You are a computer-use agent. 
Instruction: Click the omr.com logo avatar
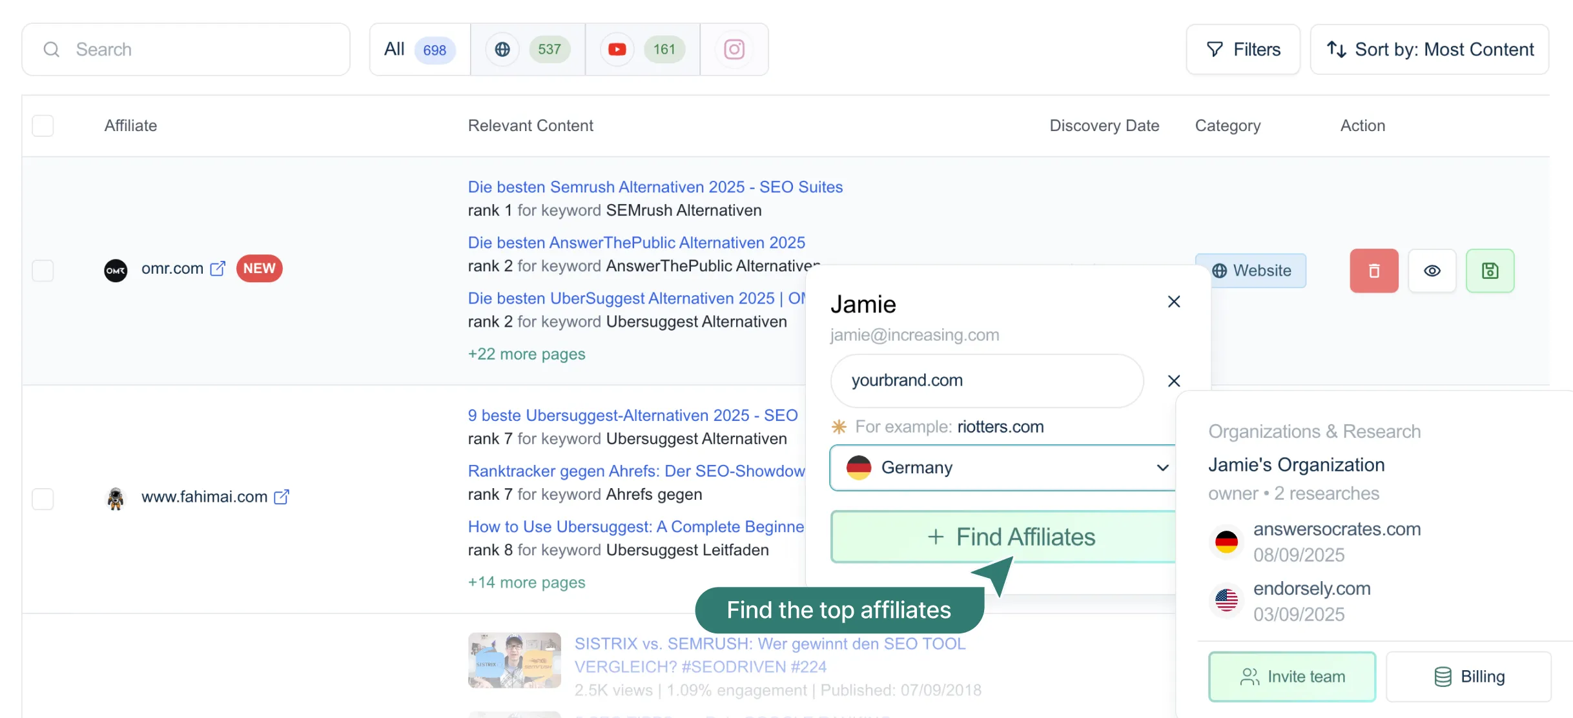pyautogui.click(x=116, y=270)
